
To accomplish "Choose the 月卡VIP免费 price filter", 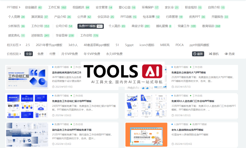I will tap(70, 54).
